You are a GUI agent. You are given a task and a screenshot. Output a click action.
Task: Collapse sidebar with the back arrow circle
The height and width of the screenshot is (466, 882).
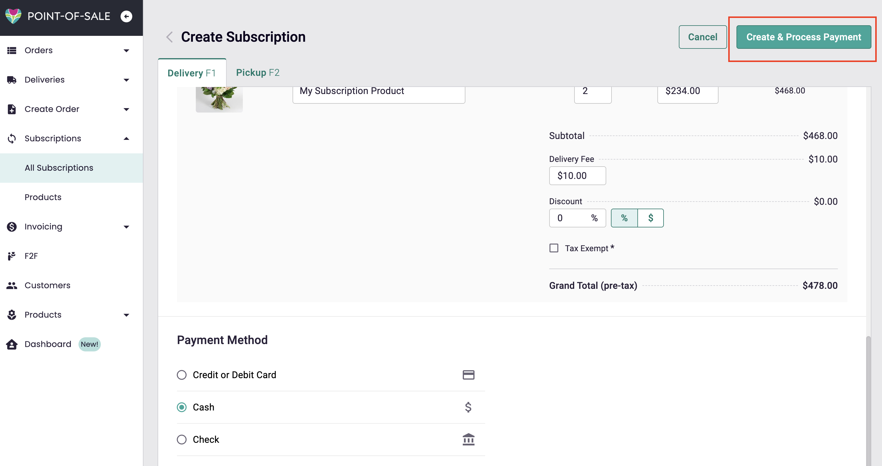tap(126, 16)
